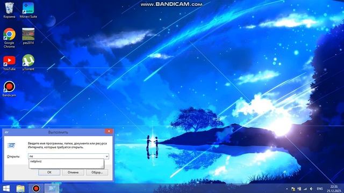
Task: Click the Run dialog program icon
Action: (x=11, y=145)
